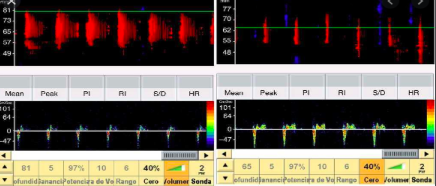Click the HR readout box in the depth 65 panel

pyautogui.click(x=415, y=81)
